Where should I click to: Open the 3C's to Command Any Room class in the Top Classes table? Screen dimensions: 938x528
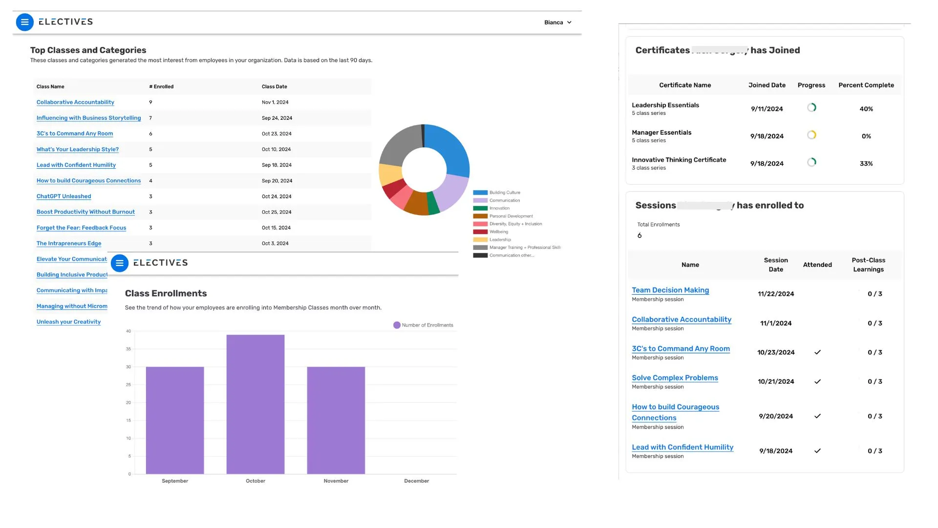(x=75, y=133)
